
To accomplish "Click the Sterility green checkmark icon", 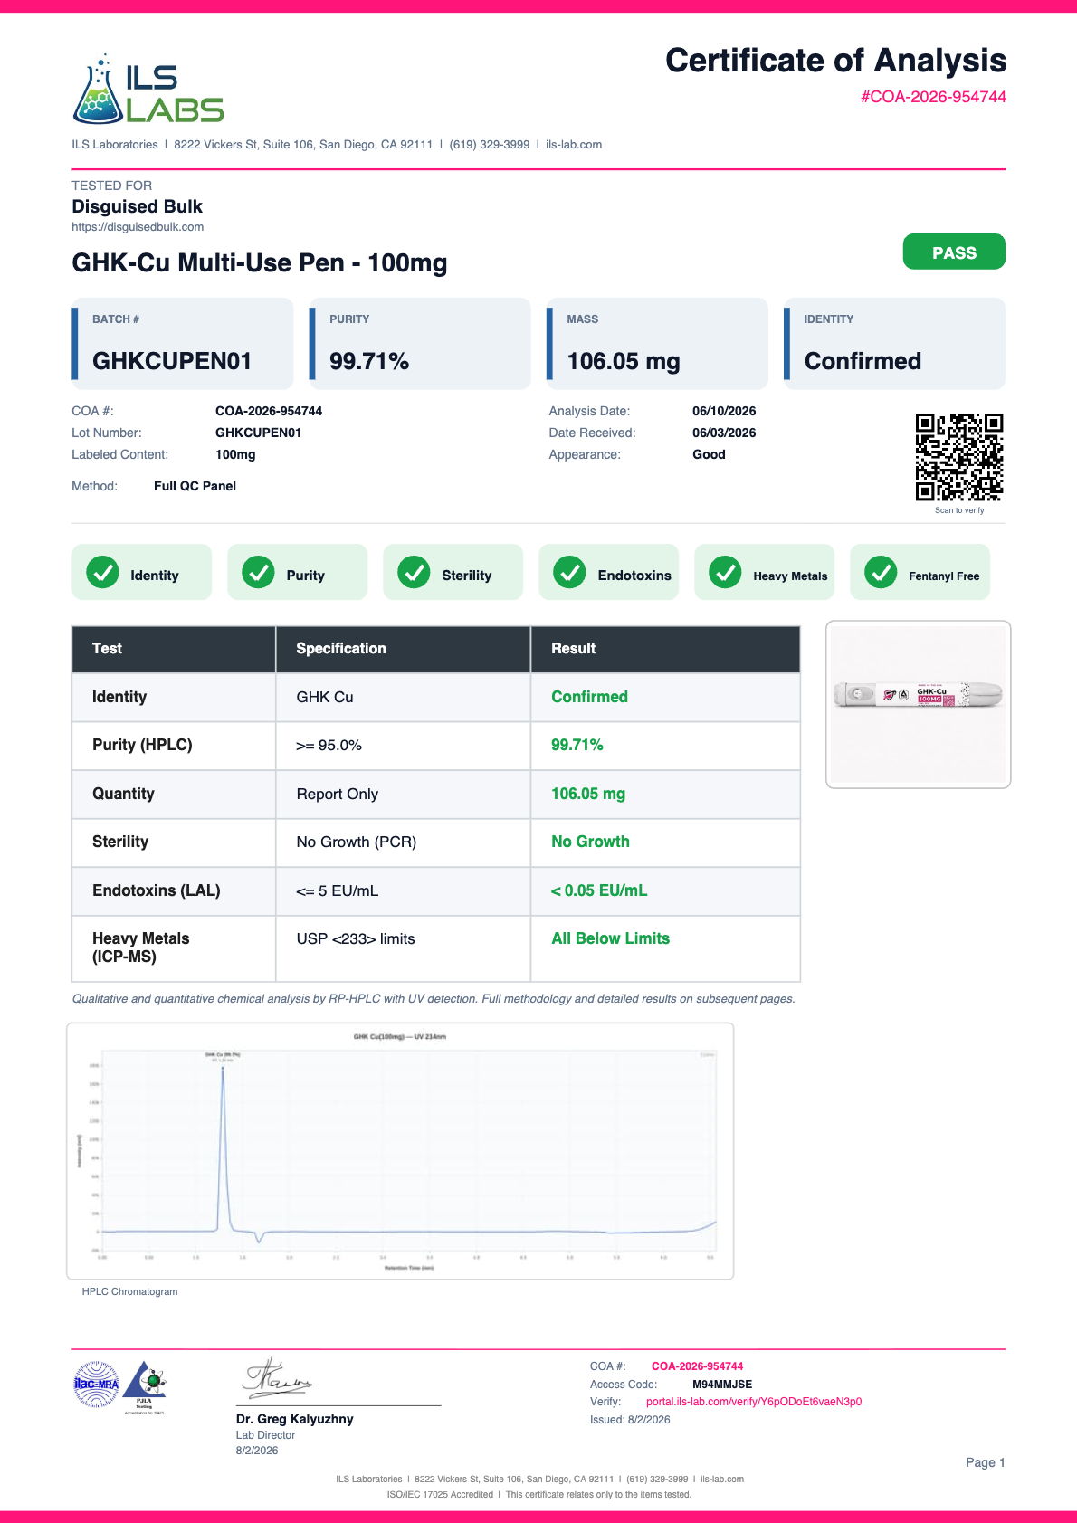I will point(414,572).
